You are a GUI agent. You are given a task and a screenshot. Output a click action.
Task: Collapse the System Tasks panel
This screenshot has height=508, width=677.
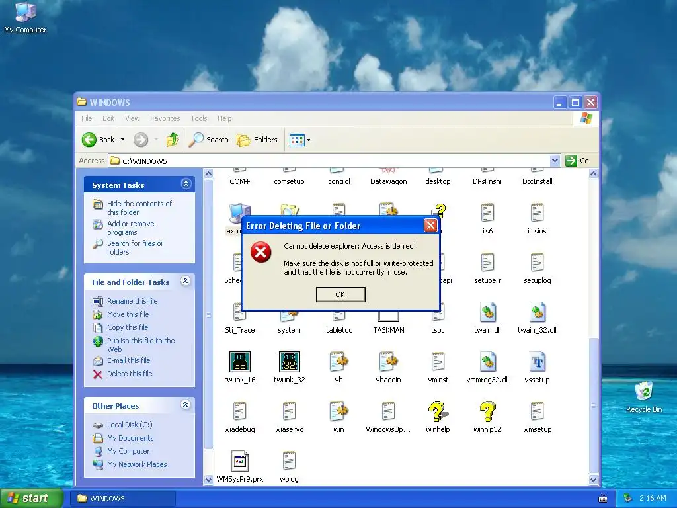point(186,184)
